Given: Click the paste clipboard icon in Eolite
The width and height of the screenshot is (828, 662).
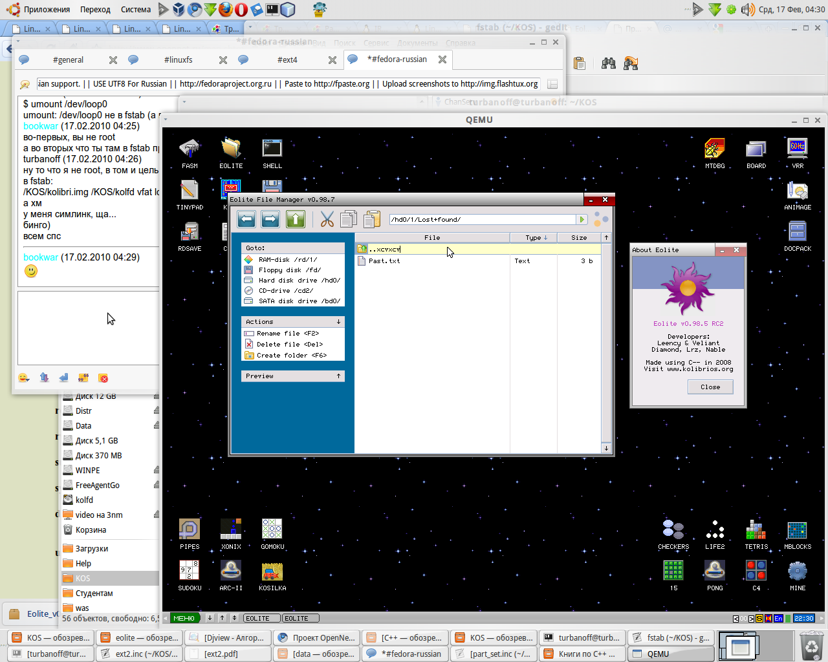Looking at the screenshot, I should click(371, 220).
